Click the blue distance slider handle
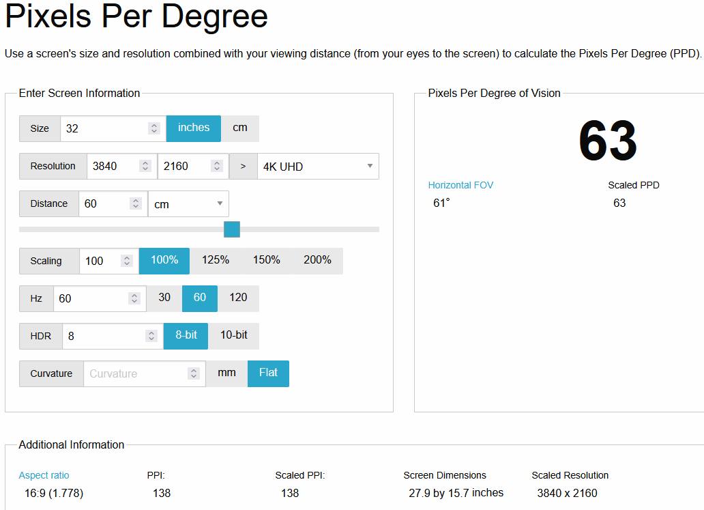 tap(232, 229)
